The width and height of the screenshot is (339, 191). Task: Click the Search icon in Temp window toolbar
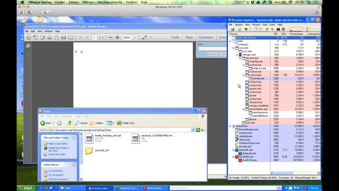(81, 123)
